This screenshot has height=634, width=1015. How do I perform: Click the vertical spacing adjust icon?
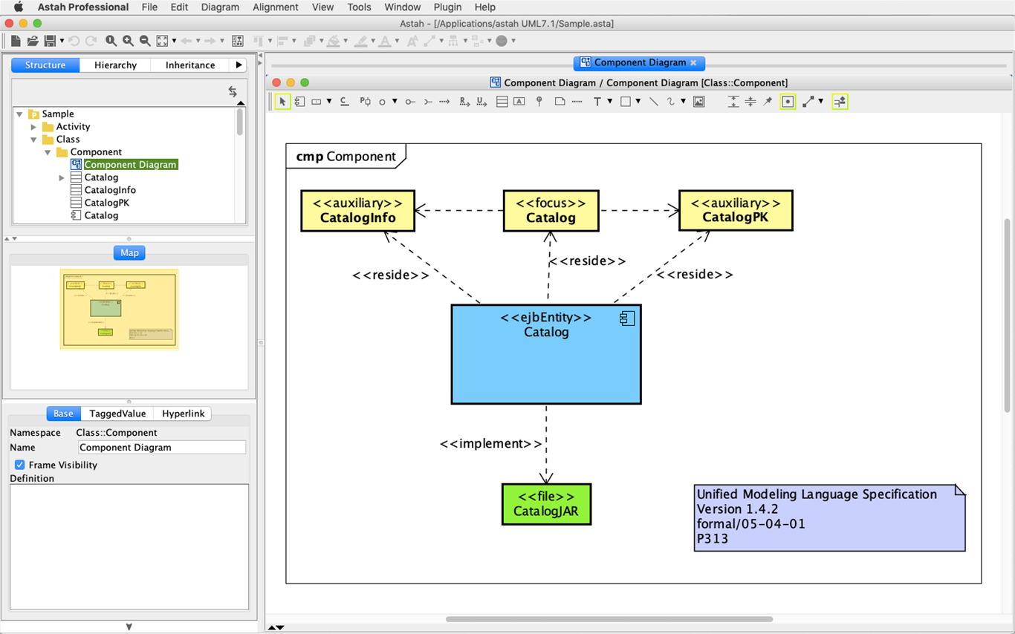733,102
